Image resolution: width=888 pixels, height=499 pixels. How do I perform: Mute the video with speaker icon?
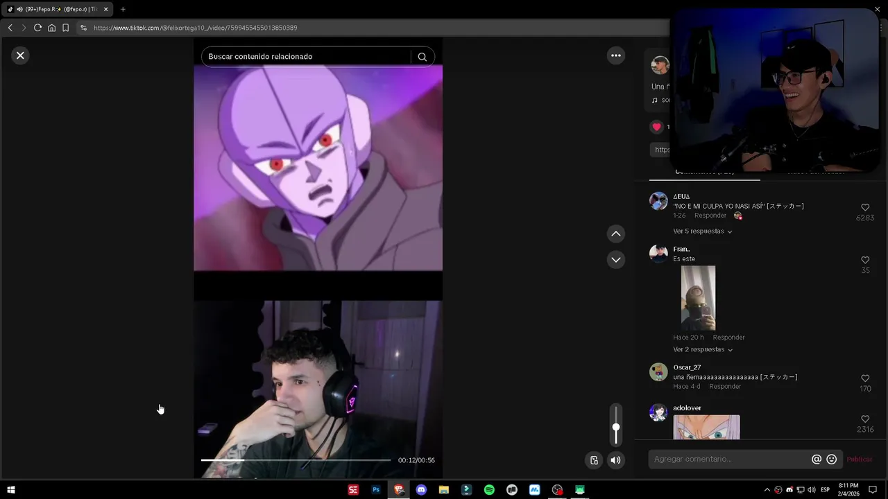pos(615,460)
